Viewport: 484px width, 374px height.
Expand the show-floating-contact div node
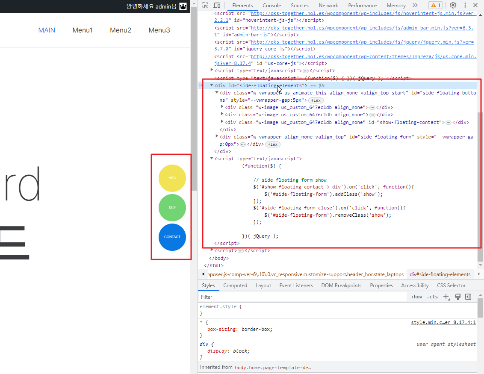pyautogui.click(x=222, y=122)
